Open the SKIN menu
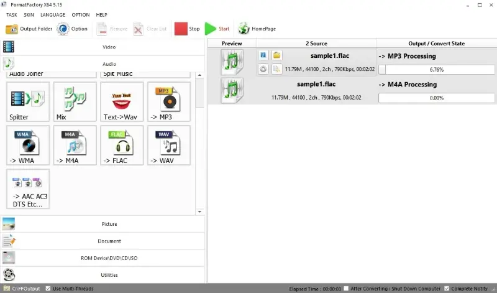 (x=29, y=15)
